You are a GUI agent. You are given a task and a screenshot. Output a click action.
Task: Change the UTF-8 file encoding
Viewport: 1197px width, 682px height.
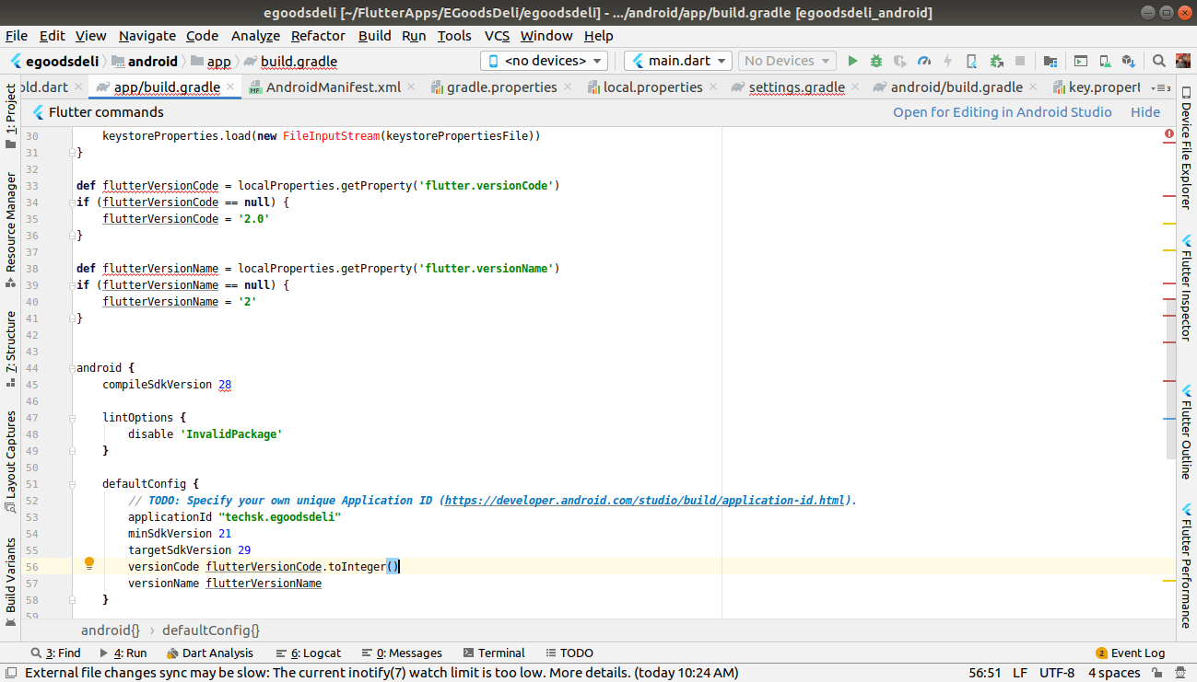[1057, 673]
